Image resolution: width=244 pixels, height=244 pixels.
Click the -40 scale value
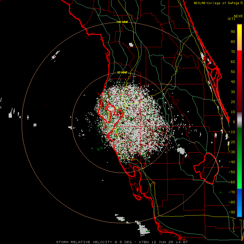coord(232,162)
